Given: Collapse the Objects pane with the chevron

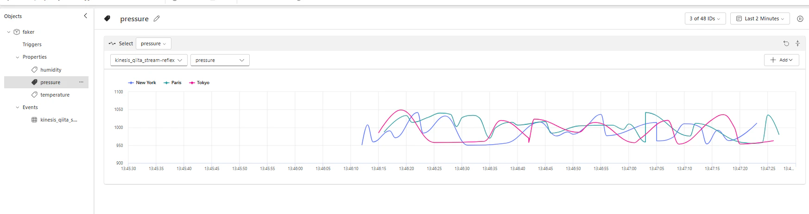Looking at the screenshot, I should pos(85,16).
